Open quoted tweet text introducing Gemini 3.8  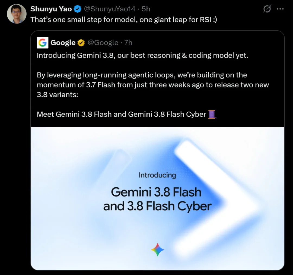tap(142, 56)
